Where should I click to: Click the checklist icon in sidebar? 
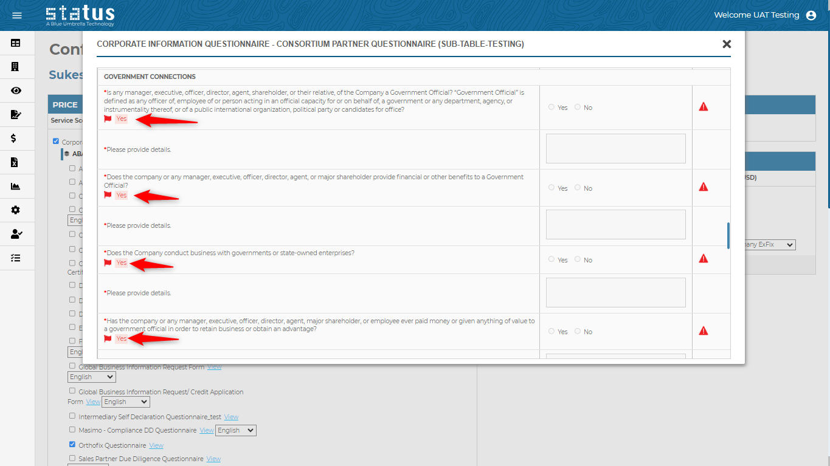coord(16,258)
